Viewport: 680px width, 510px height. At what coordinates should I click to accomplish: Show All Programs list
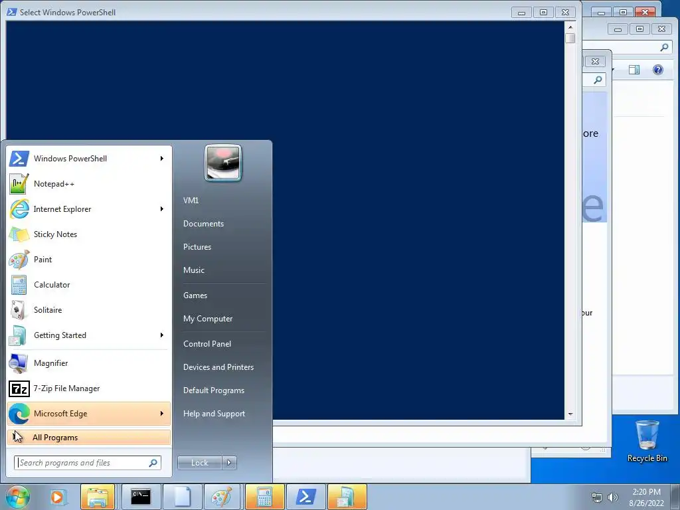point(89,438)
